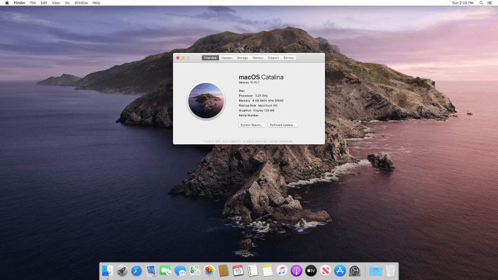498x280 pixels.
Task: Open System Preferences gear in dock
Action: [354, 271]
